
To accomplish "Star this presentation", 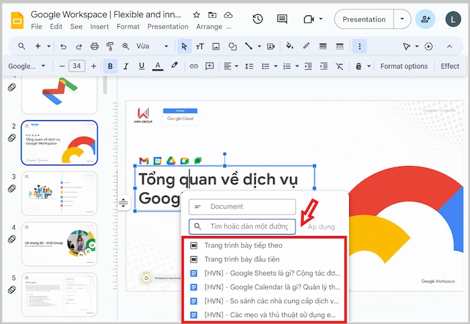I will [x=196, y=15].
